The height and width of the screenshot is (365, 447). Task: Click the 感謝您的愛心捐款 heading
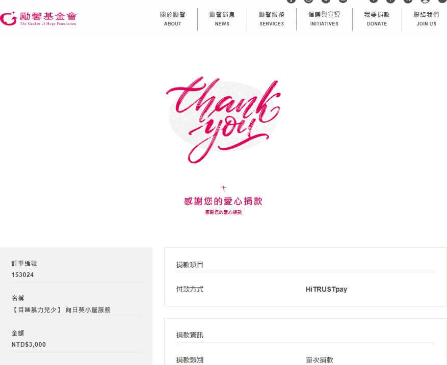point(223,201)
